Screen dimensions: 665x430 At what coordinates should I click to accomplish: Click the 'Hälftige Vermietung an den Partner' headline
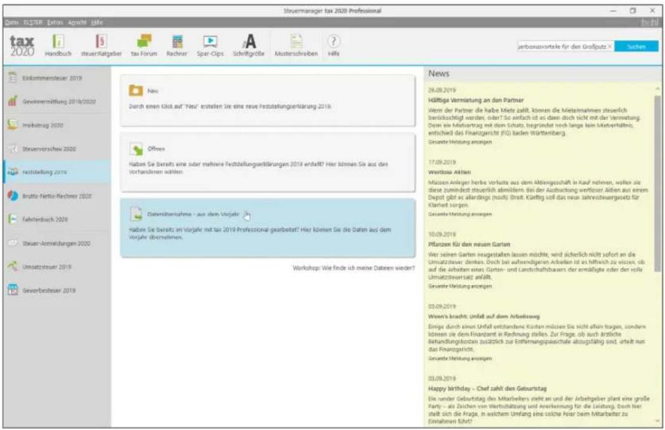476,100
